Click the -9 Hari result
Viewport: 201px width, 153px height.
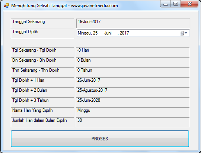coord(133,52)
